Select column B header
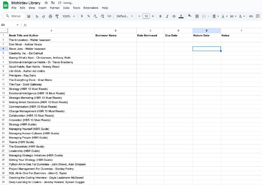 click(116, 30)
